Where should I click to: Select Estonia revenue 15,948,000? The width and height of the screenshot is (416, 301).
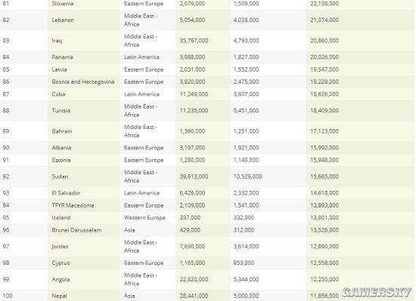point(324,160)
